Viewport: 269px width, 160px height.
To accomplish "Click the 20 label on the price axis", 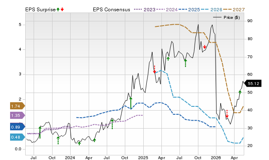I will point(250,146).
